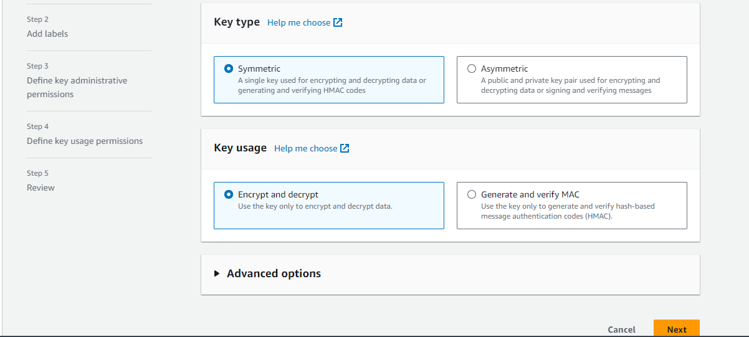Expand the Advanced options section
The height and width of the screenshot is (337, 749).
pyautogui.click(x=274, y=273)
